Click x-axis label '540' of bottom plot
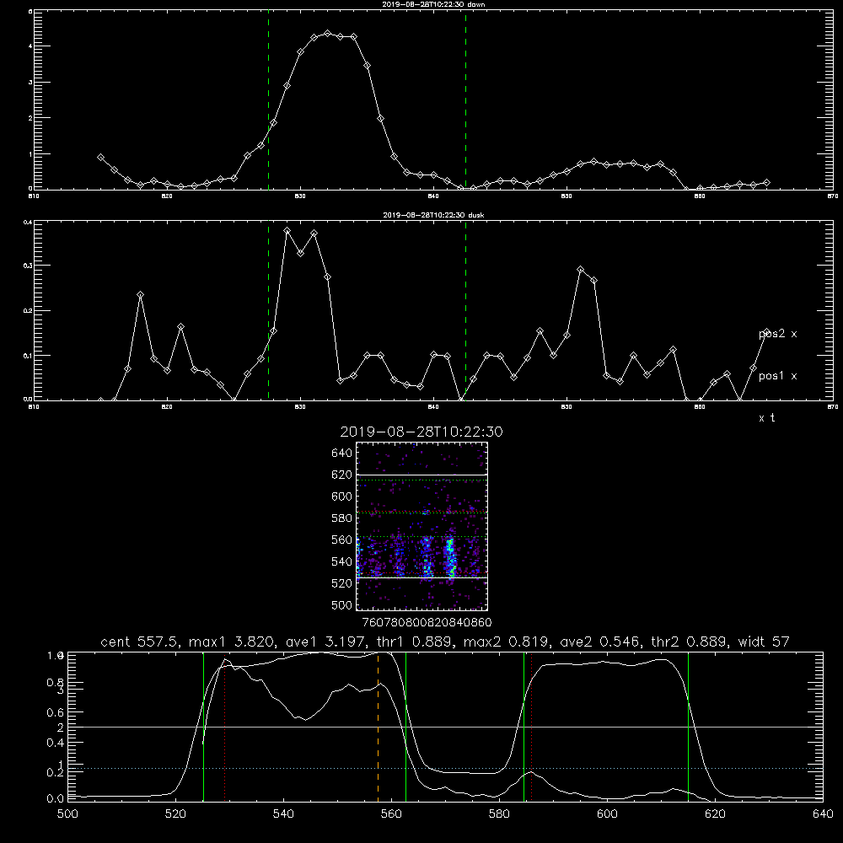 [283, 814]
